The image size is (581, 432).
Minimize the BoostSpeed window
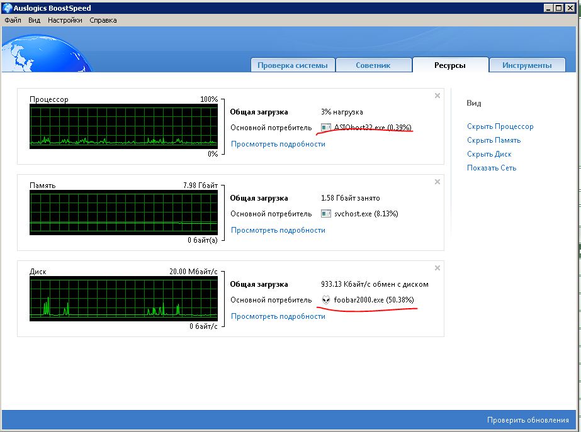[549, 8]
